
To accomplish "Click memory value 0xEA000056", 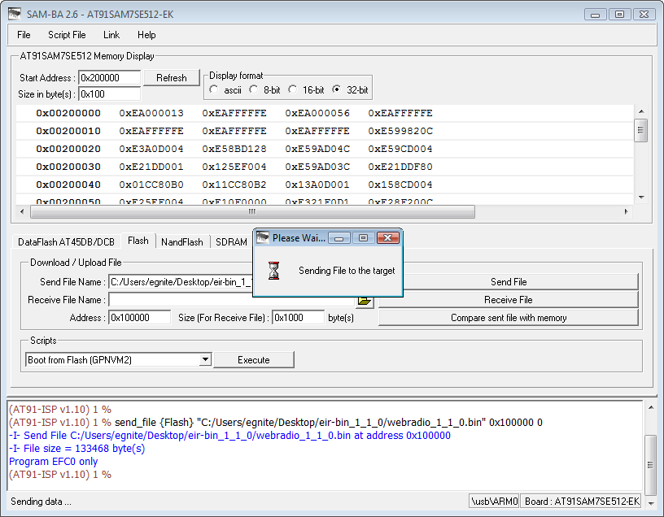I will [x=317, y=113].
